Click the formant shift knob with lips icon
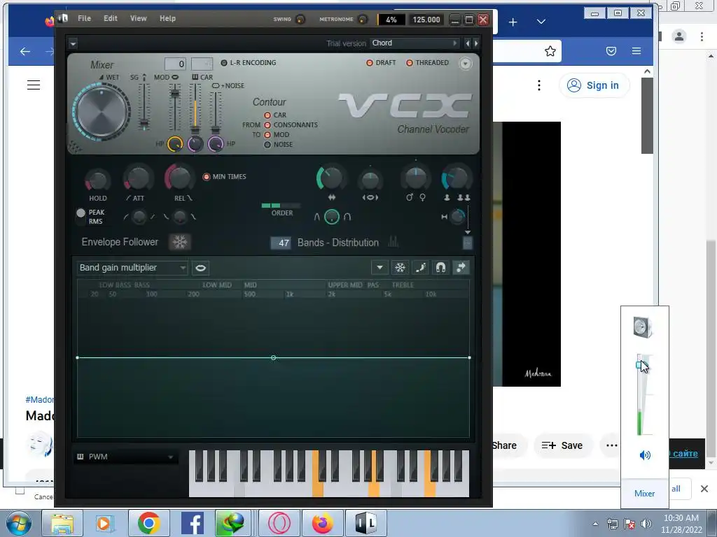 [x=370, y=180]
